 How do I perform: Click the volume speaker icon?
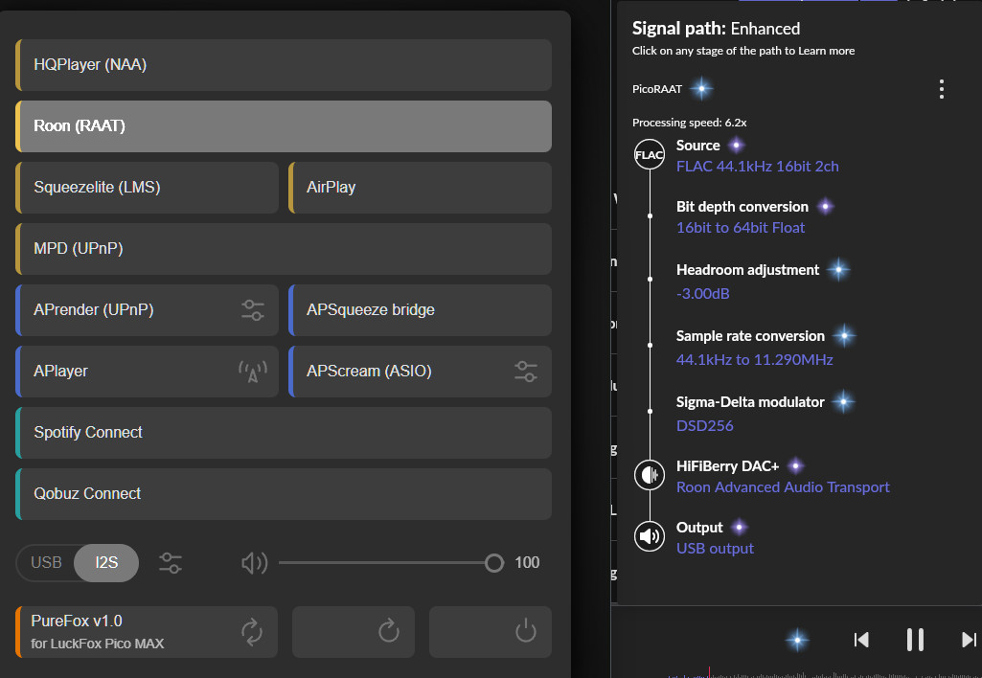pyautogui.click(x=254, y=563)
